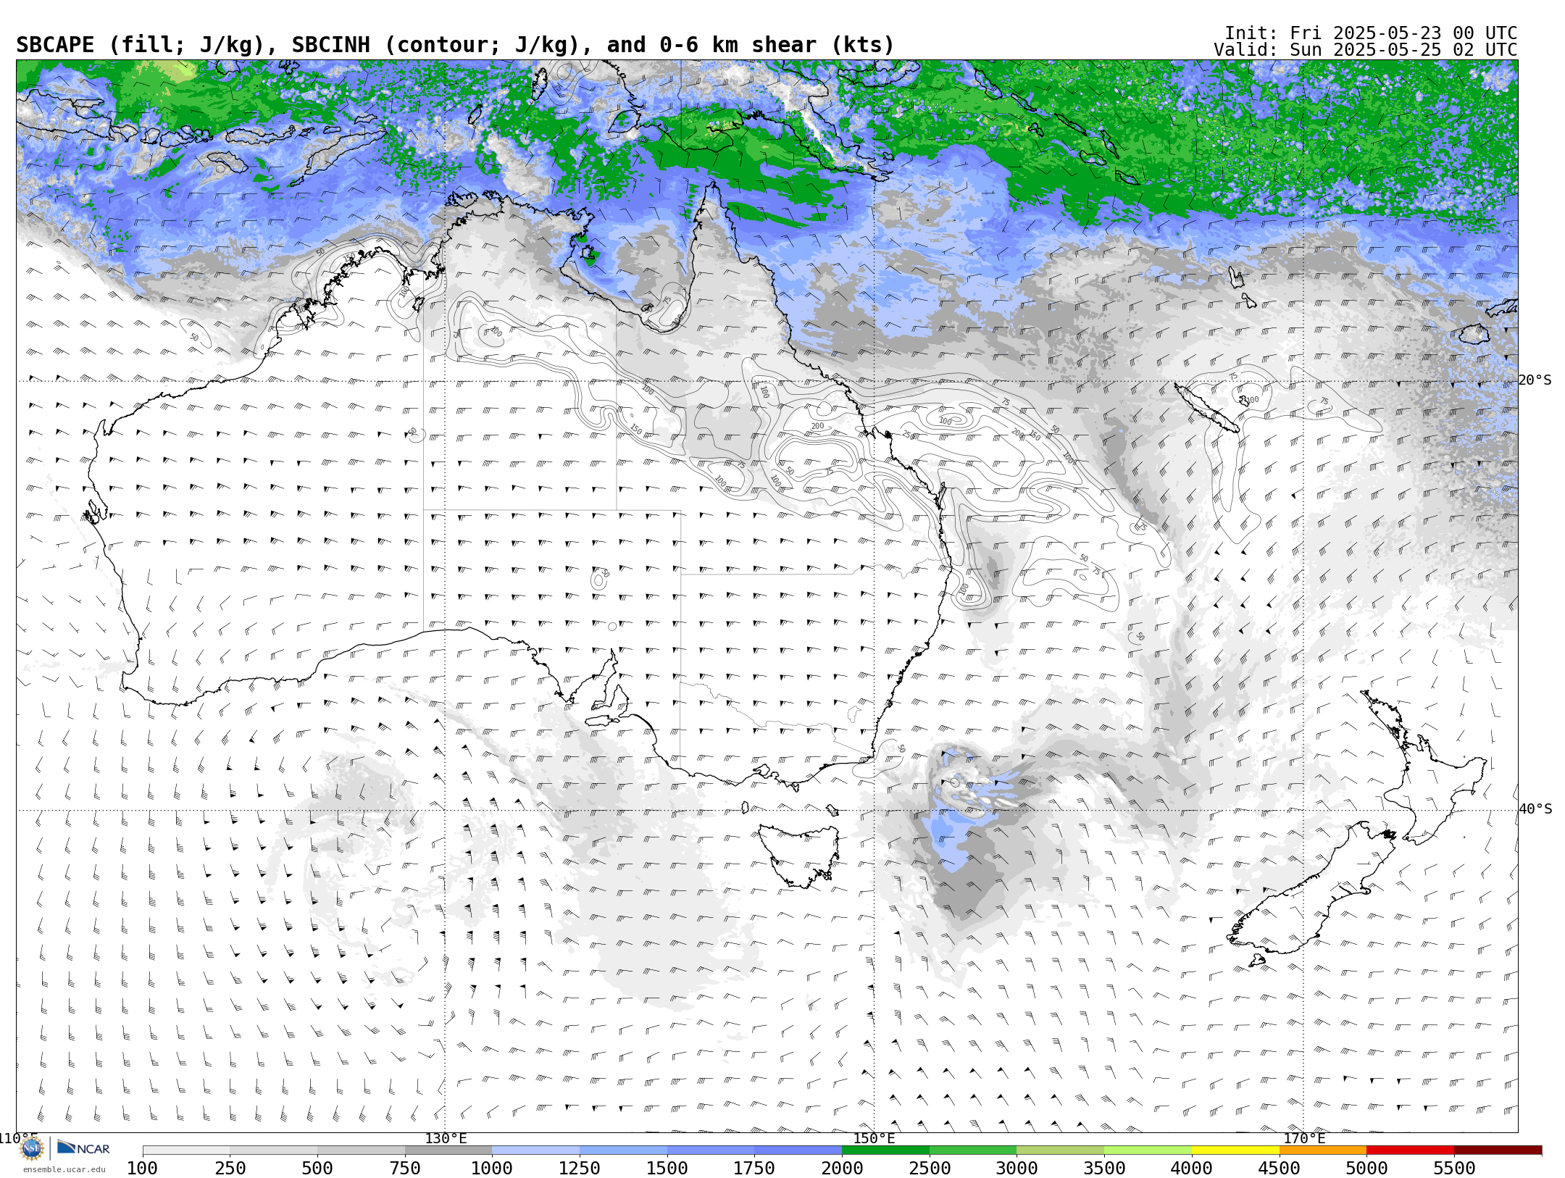The height and width of the screenshot is (1178, 1565).
Task: Select the lime green 3500–4000 color bar segment
Action: 1148,1150
